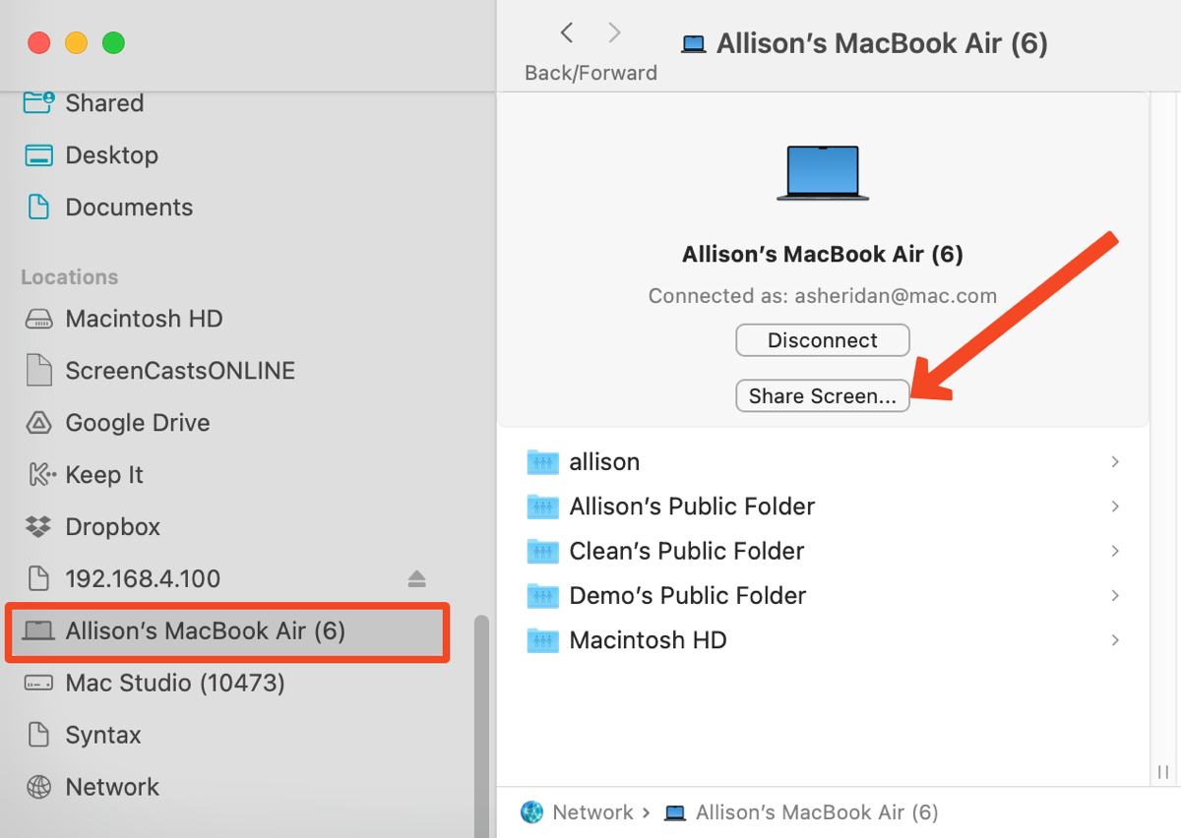
Task: Select Dropbox in the sidebar
Action: tap(112, 526)
